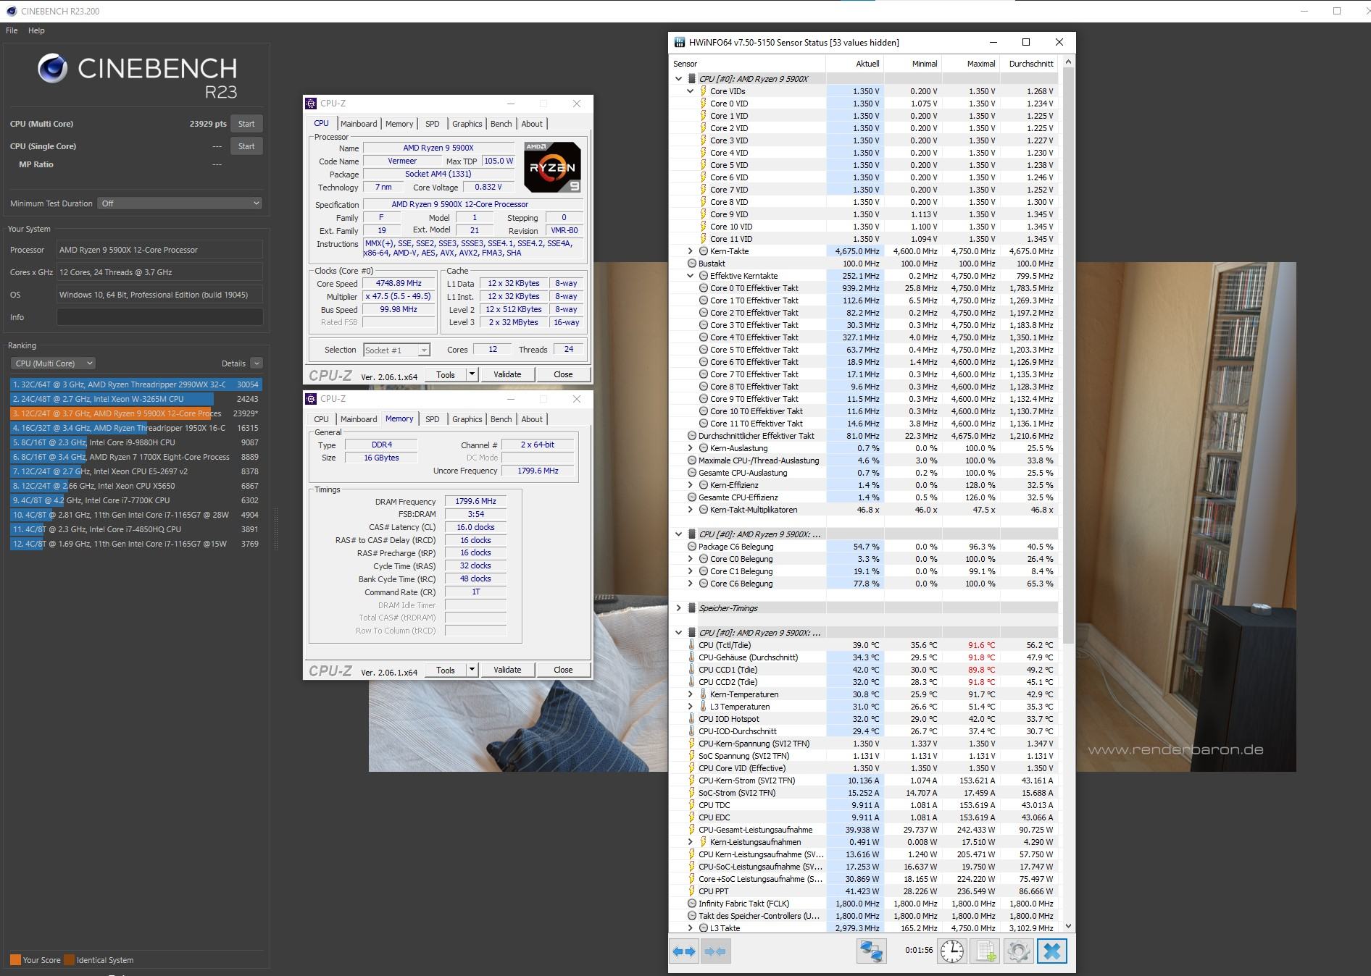Click Cinebench title bar app icon
Screen dimensions: 1371x976
(11, 11)
